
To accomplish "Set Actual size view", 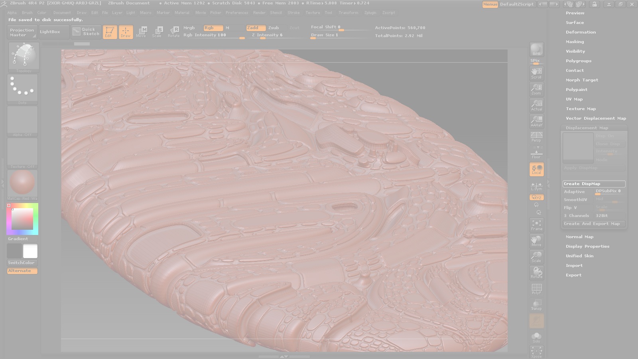I will click(x=537, y=105).
